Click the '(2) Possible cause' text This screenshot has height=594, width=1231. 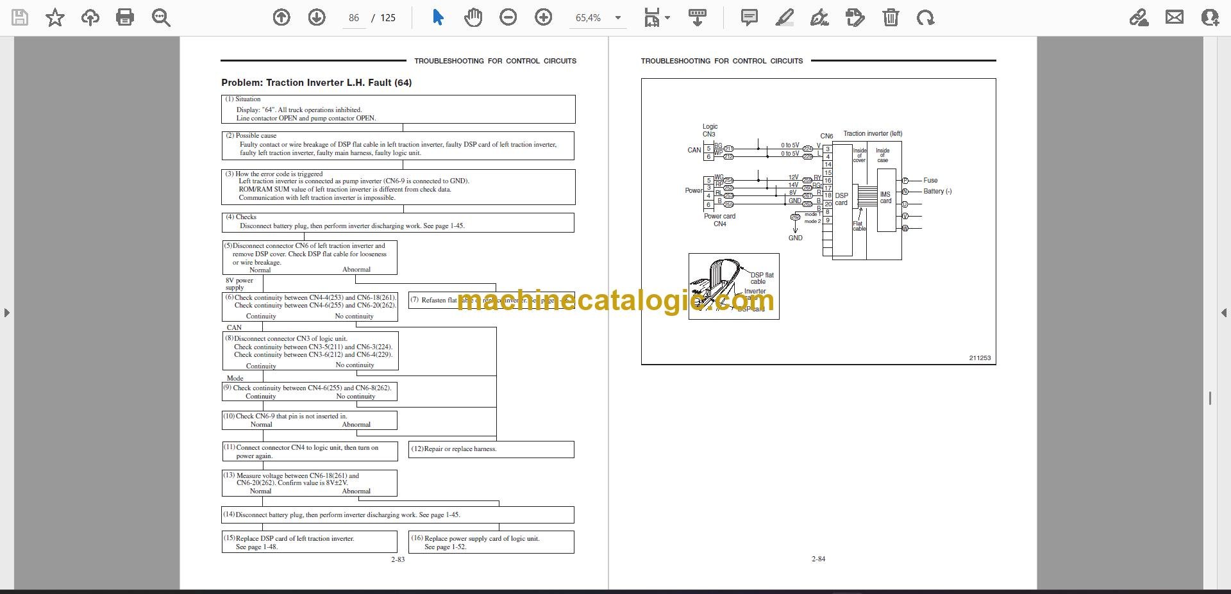tap(251, 136)
